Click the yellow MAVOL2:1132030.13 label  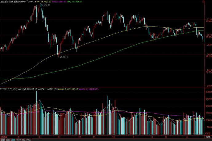coord(68,89)
